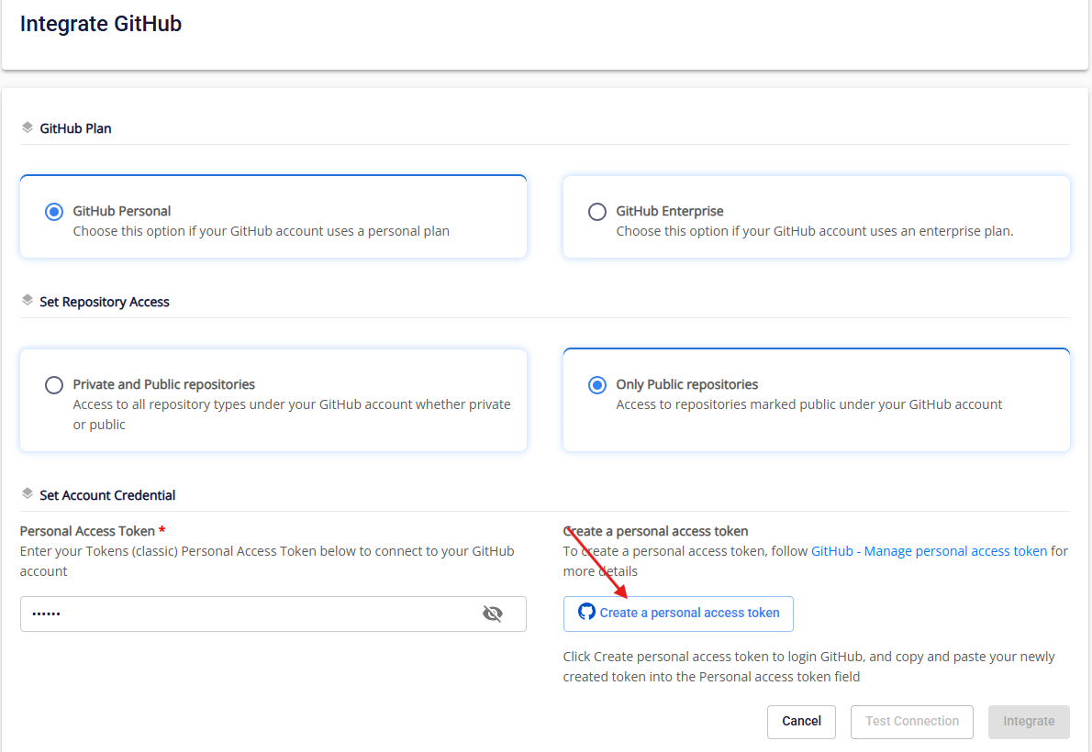Focus the Personal Access Token input field
1092x752 pixels.
(248, 614)
